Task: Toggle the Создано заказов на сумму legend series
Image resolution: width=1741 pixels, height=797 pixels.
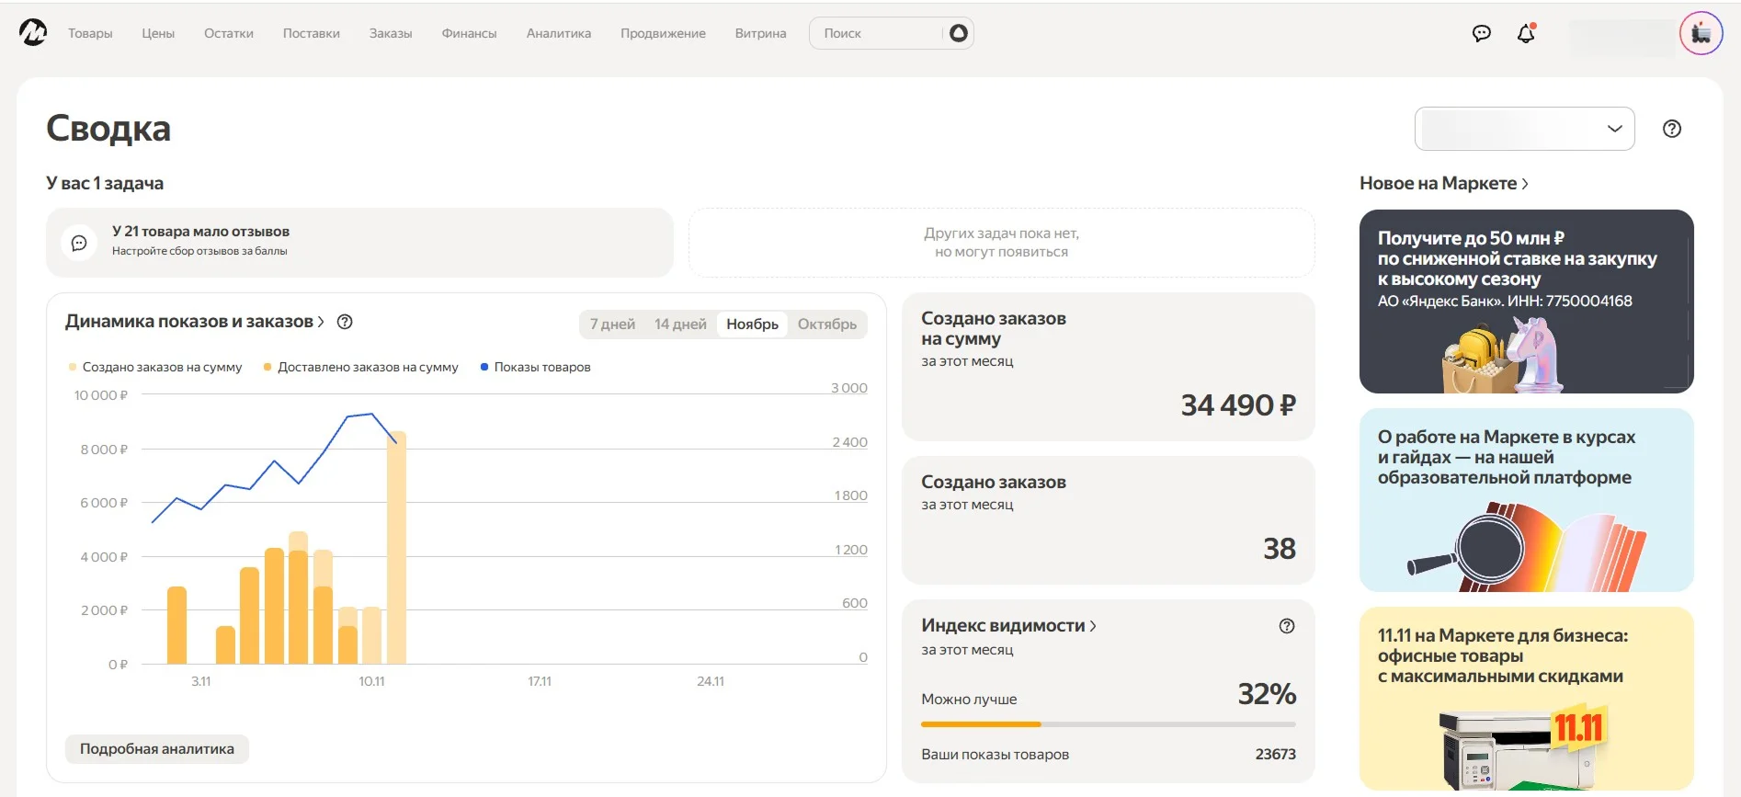Action: 154,367
